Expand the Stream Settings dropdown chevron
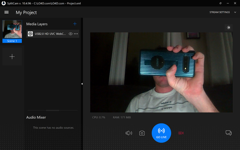The height and width of the screenshot is (150, 240). click(x=235, y=12)
